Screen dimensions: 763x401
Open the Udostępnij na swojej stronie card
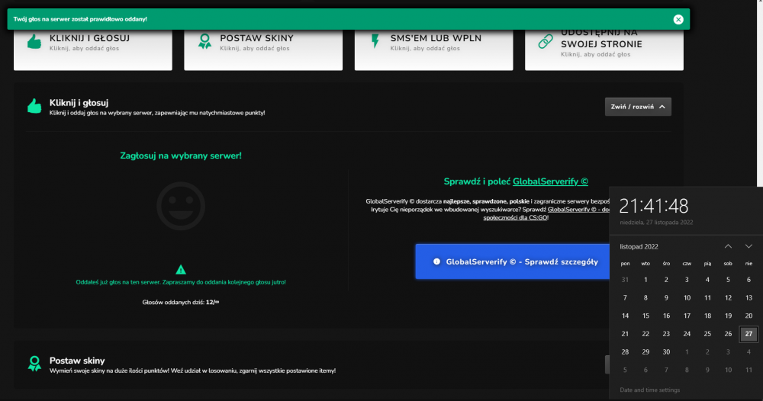[x=604, y=50]
